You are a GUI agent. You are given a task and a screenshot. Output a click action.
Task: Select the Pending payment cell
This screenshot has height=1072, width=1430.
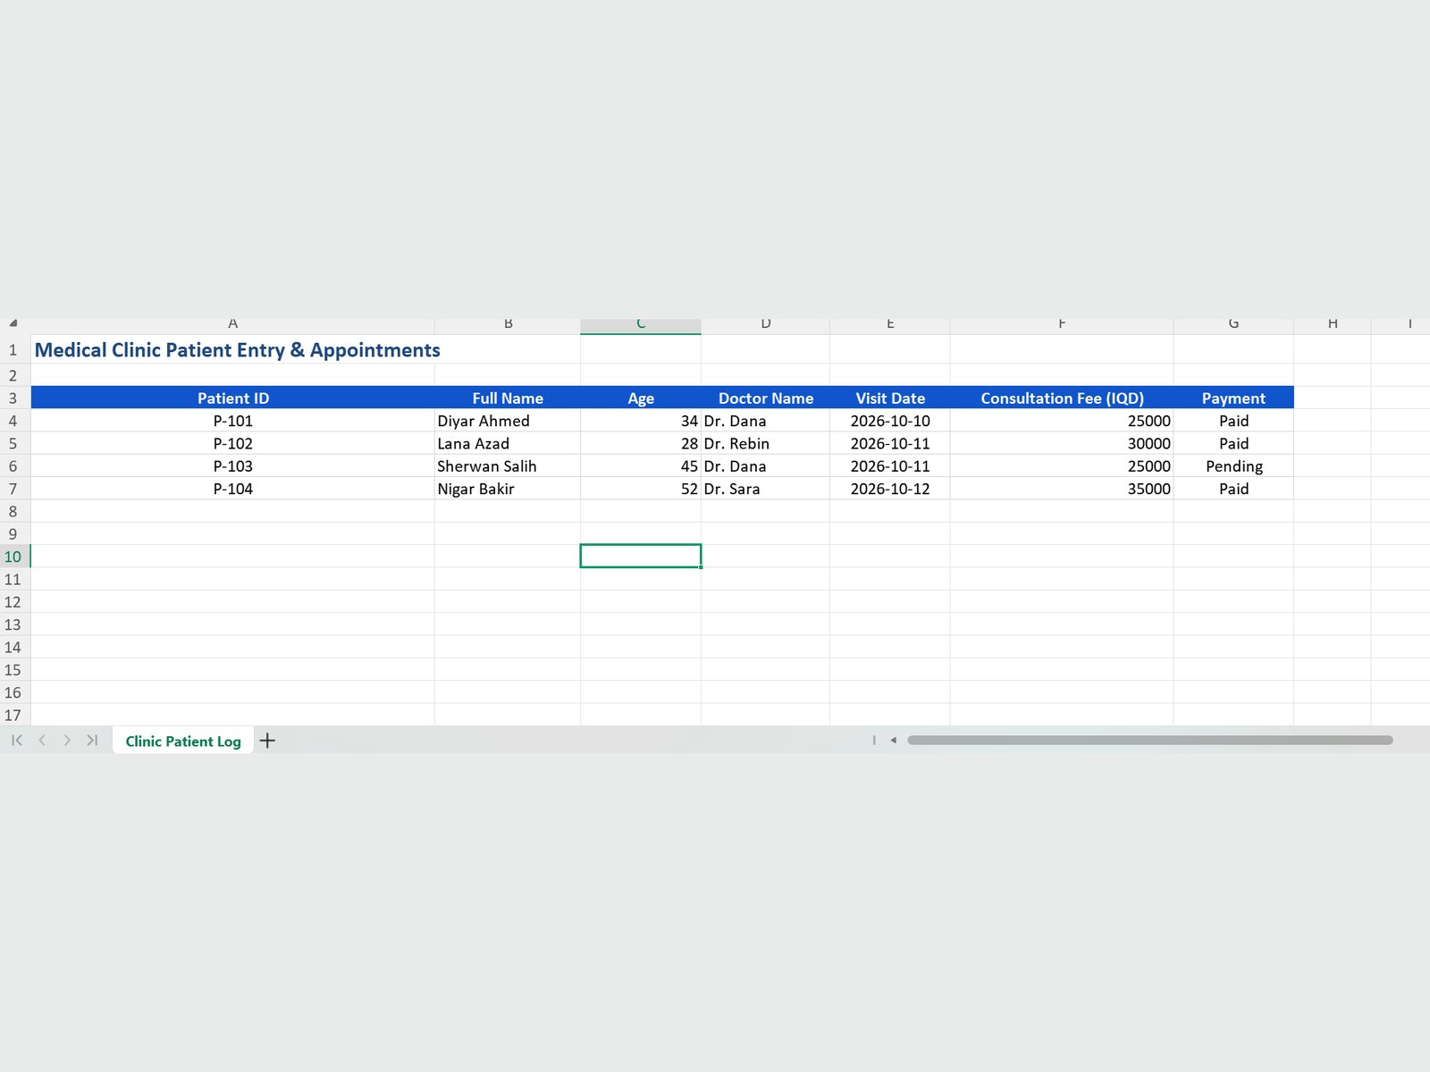[1233, 466]
